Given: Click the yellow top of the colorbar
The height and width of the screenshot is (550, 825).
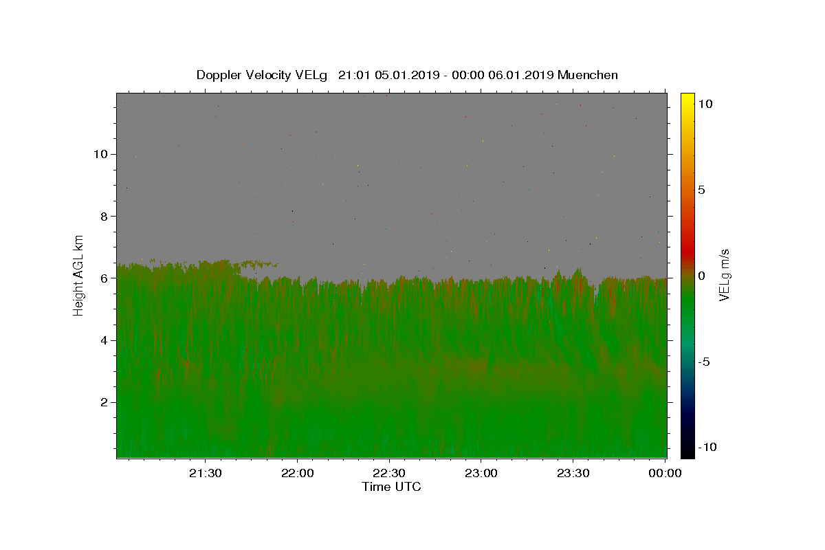Looking at the screenshot, I should [x=687, y=100].
